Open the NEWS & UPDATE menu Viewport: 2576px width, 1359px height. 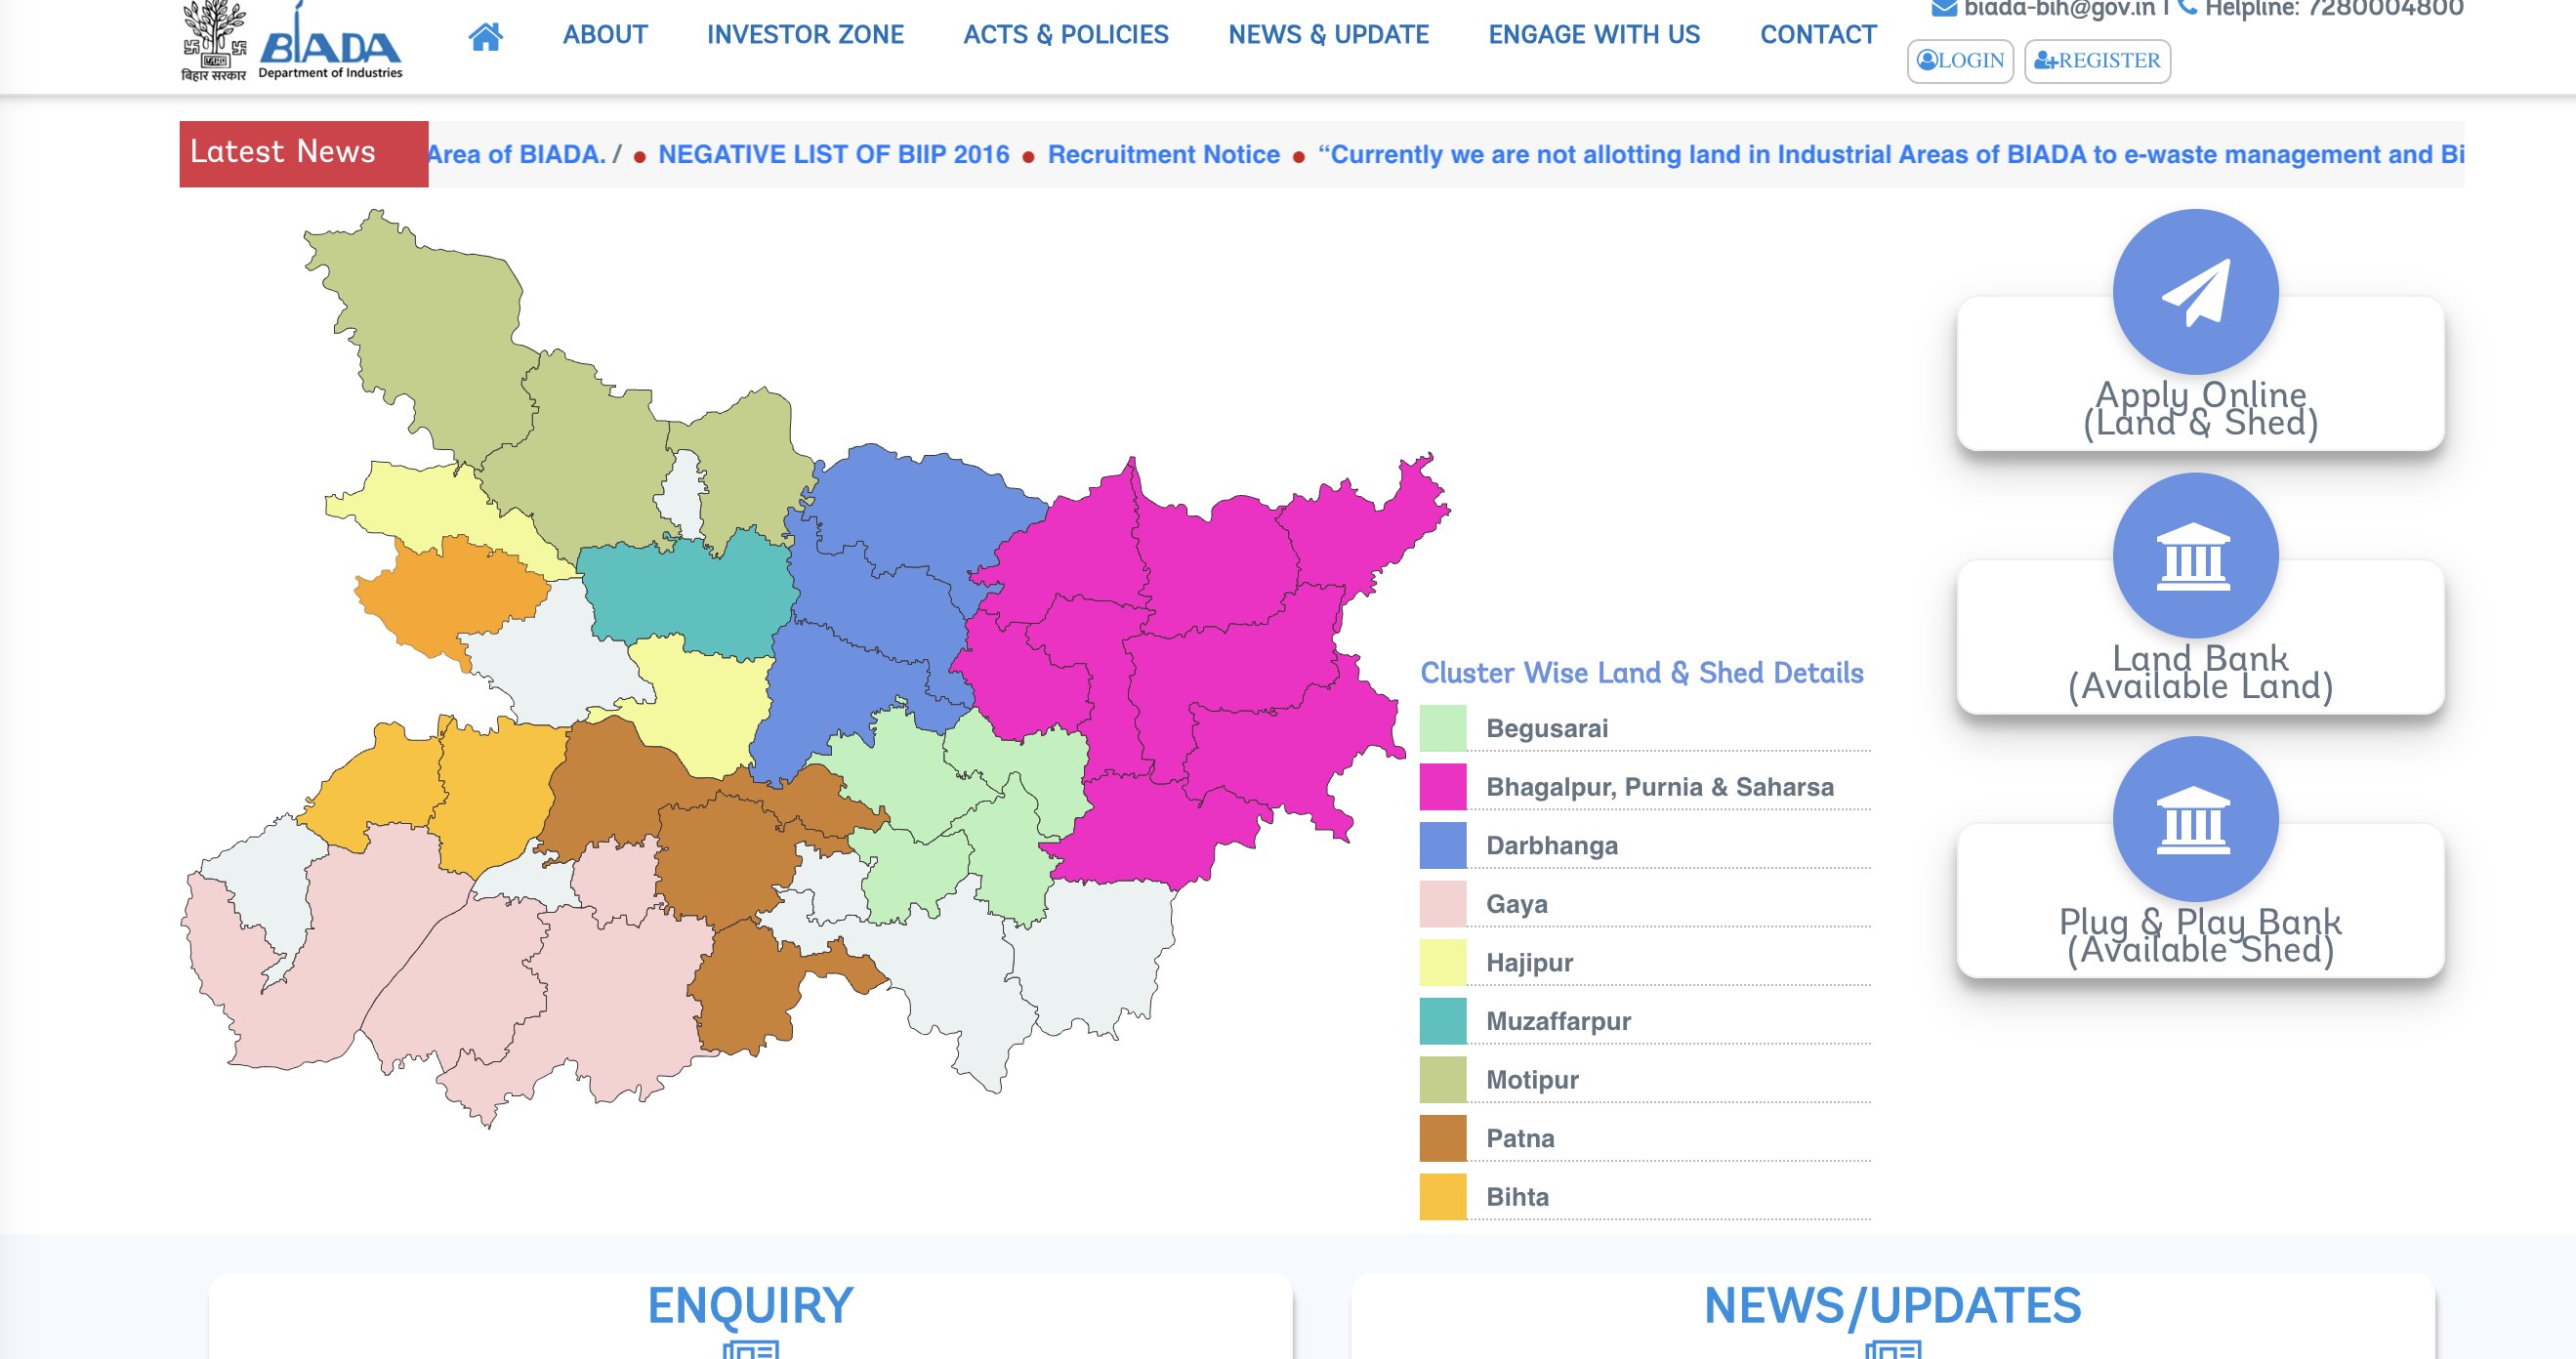1328,35
